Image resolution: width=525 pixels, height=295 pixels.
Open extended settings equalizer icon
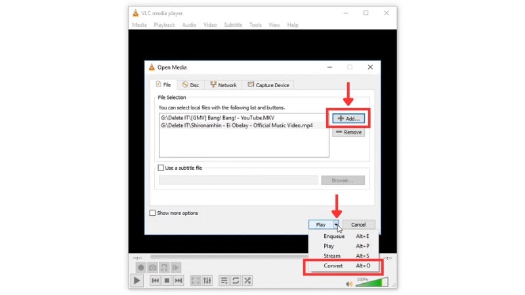pos(207,281)
